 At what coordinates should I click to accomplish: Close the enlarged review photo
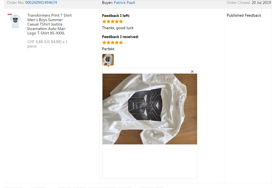point(192,71)
